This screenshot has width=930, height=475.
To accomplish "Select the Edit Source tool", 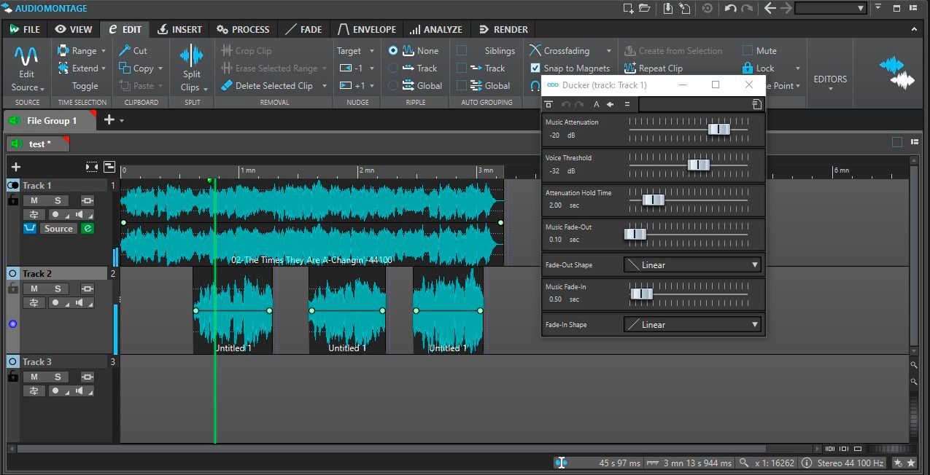I will 26,66.
